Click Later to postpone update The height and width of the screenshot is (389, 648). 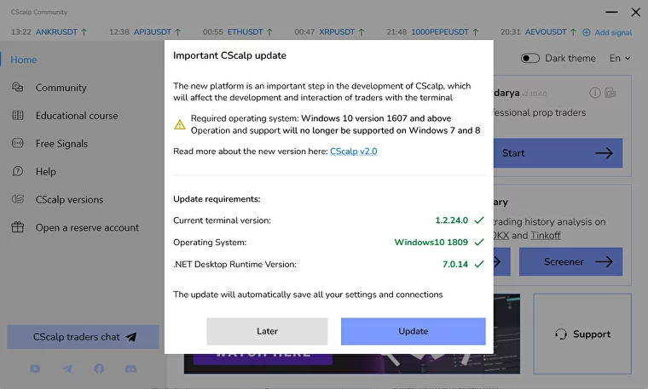(x=267, y=331)
